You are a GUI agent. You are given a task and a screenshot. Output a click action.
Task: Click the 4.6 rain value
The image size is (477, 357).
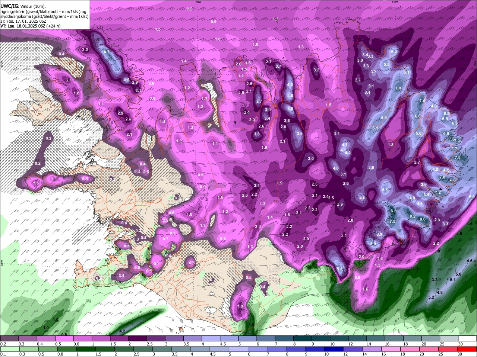[470, 261]
